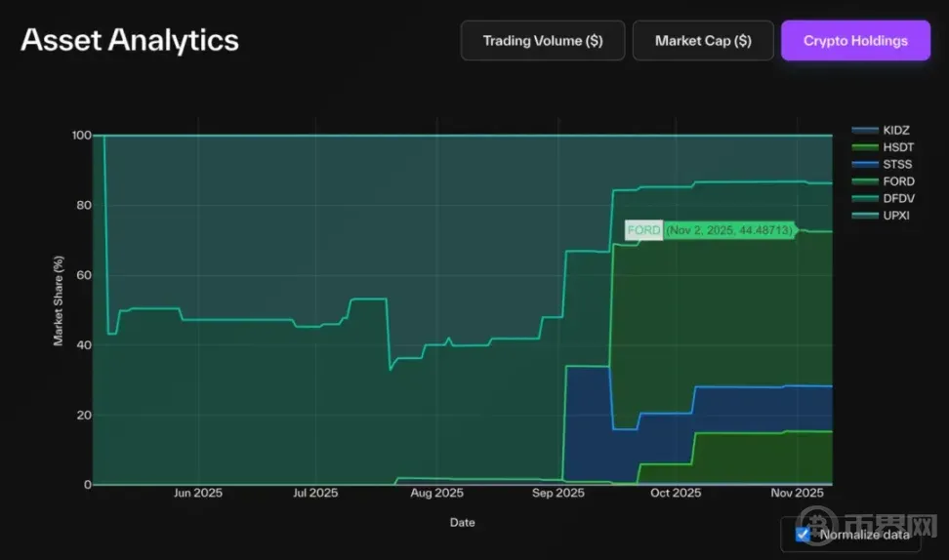Uncheck the Normalize data checkbox
This screenshot has height=560, width=949.
coord(803,534)
